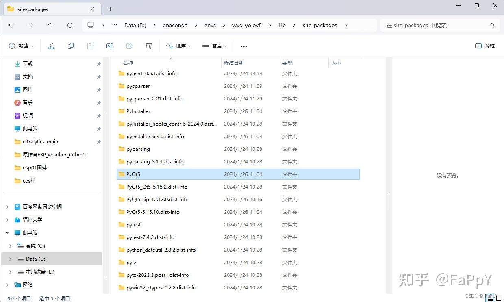Screen dimensions: 504x302
Task: Click the 名称 column header
Action: [x=128, y=63]
